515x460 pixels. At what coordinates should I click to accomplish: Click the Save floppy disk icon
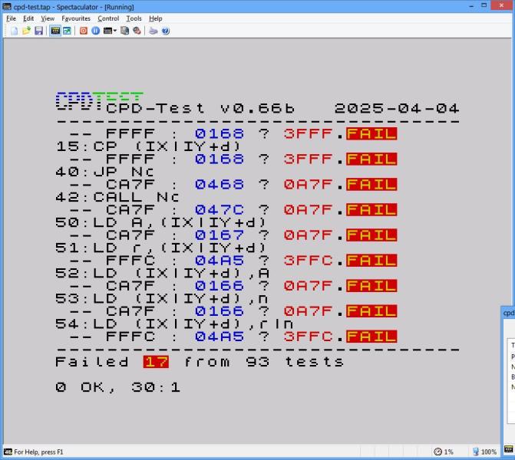tap(38, 31)
